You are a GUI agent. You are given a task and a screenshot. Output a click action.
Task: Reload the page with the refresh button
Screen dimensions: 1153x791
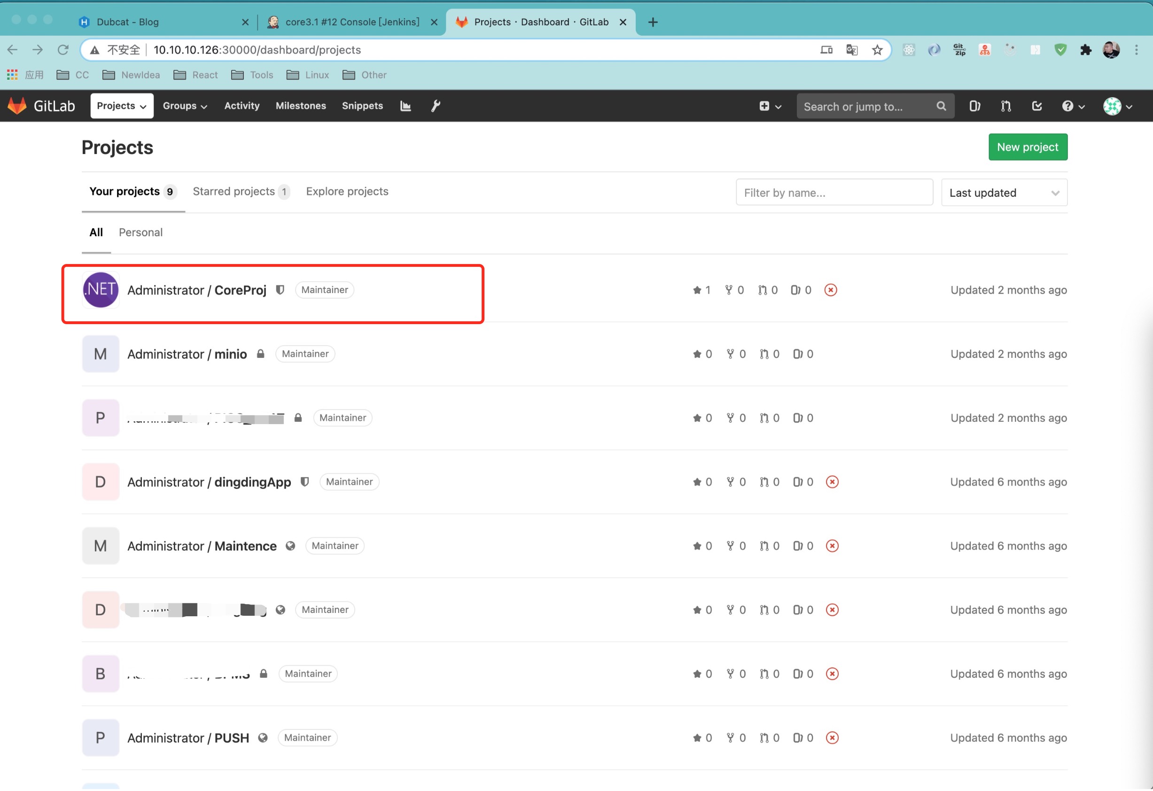click(63, 50)
